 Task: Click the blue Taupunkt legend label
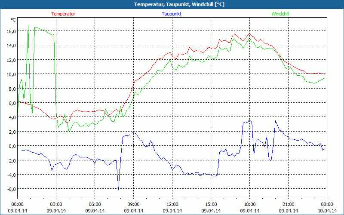click(172, 14)
